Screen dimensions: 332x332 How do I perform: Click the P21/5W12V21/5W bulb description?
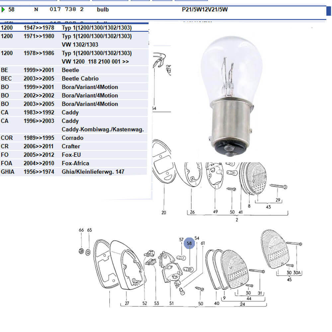(205, 10)
